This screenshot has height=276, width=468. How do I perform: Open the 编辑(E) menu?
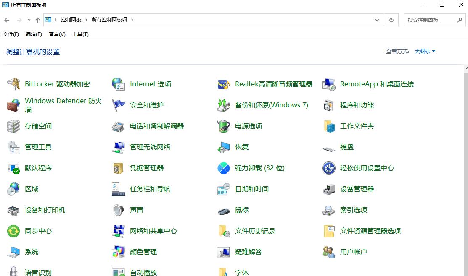tap(34, 34)
